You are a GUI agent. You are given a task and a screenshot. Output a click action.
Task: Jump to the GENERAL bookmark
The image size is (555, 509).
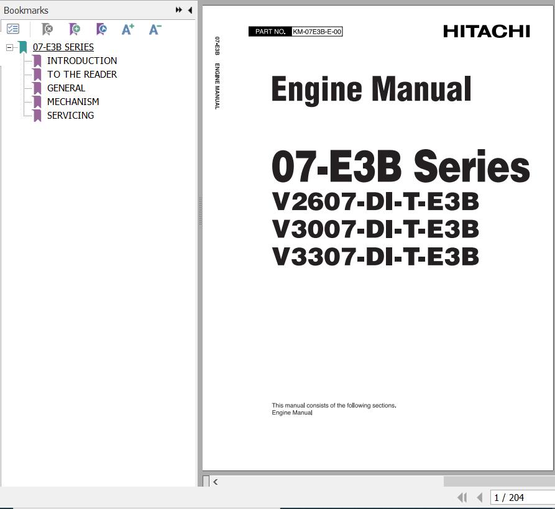click(x=66, y=88)
